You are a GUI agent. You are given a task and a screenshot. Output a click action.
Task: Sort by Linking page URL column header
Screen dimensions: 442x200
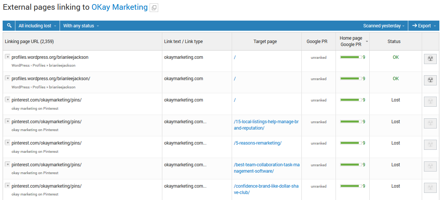coord(29,42)
